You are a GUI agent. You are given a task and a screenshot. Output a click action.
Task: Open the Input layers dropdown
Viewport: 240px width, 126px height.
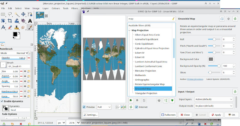click(214, 99)
